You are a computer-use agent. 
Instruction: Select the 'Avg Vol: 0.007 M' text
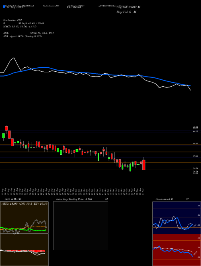click(x=128, y=7)
